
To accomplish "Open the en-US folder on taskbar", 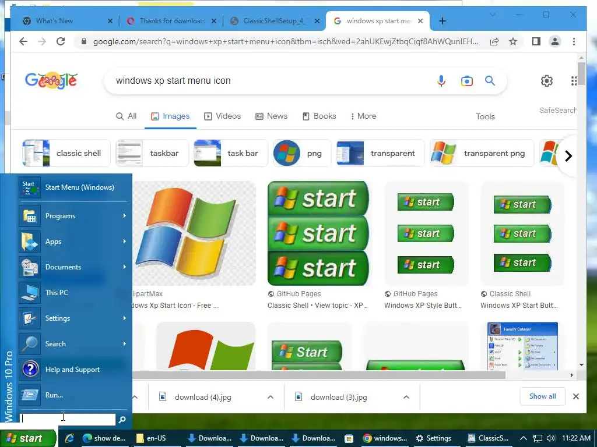I will pyautogui.click(x=152, y=438).
